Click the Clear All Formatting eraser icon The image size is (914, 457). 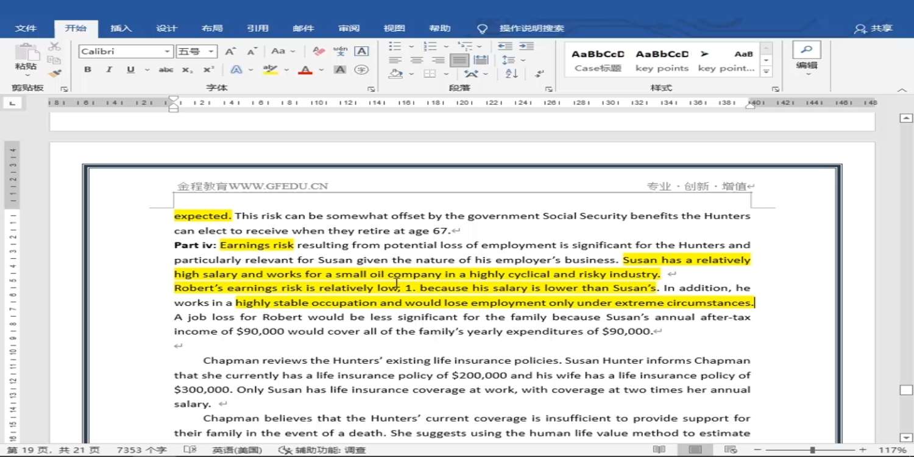click(x=318, y=52)
